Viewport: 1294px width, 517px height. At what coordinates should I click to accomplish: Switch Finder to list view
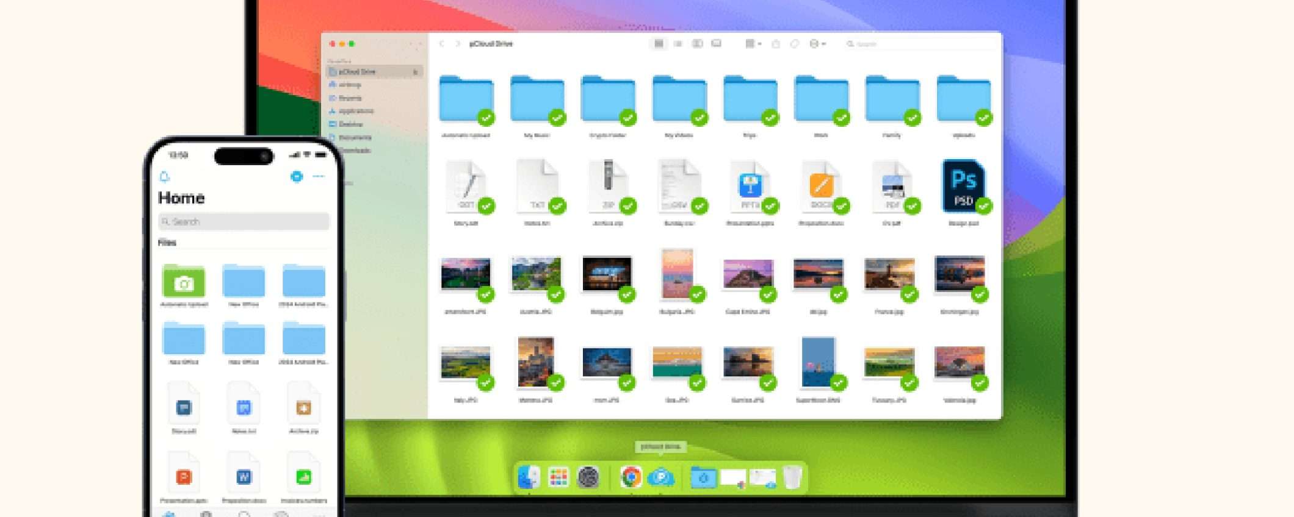click(x=678, y=44)
